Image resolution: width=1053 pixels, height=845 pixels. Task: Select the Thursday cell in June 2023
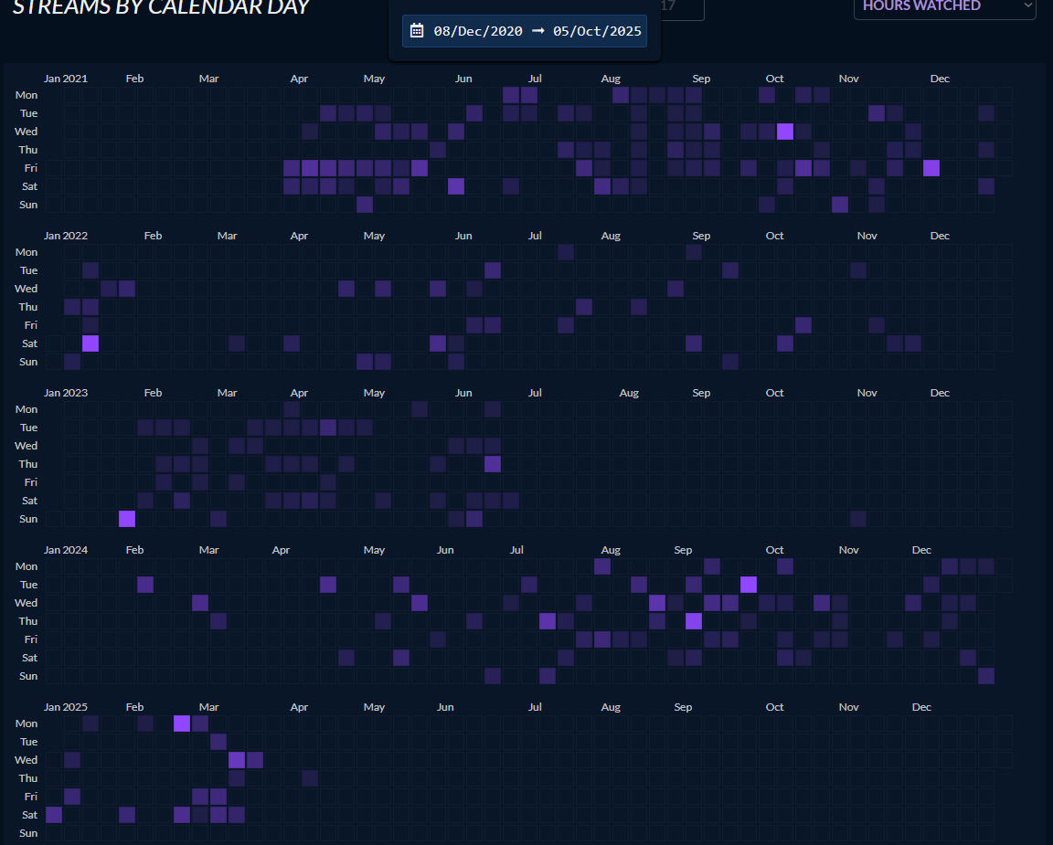(x=493, y=464)
